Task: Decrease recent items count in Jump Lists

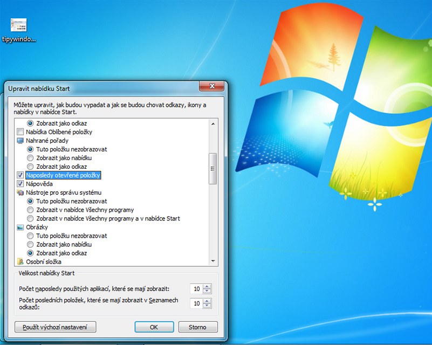Action: pos(208,306)
